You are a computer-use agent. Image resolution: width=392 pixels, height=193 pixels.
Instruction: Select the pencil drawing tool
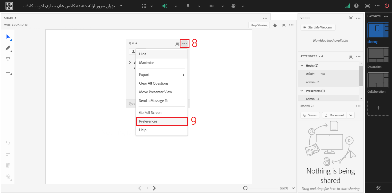[x=8, y=48]
